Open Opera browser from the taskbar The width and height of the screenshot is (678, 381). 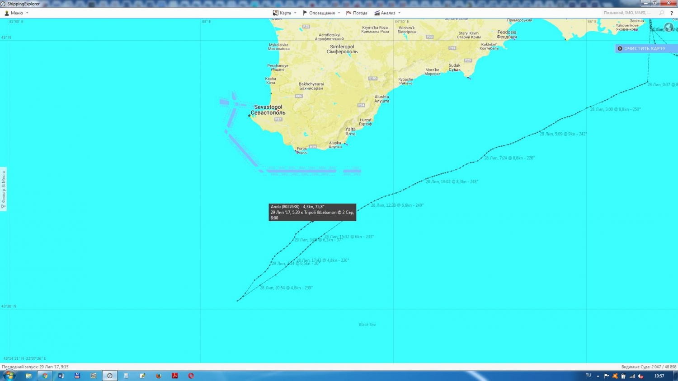pos(191,376)
